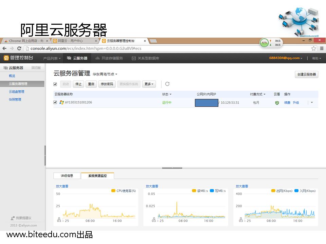Click the green 云盾 shield icon
Viewport: 326px width, 244px height.
(x=277, y=103)
